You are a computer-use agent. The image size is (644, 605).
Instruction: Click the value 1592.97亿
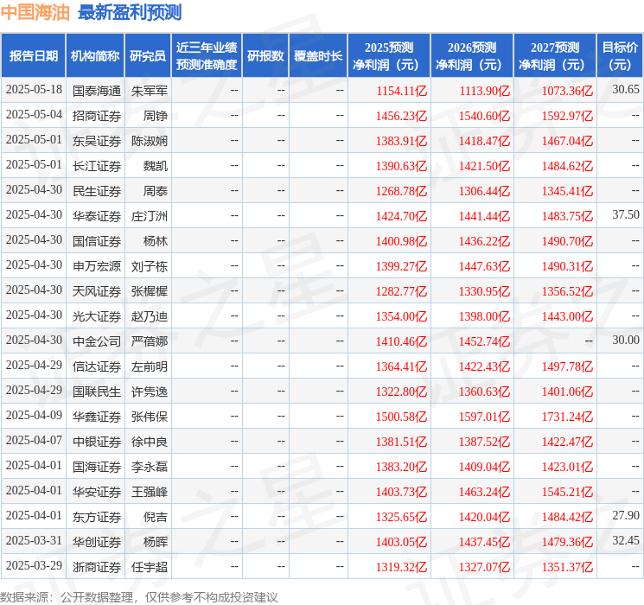[567, 116]
